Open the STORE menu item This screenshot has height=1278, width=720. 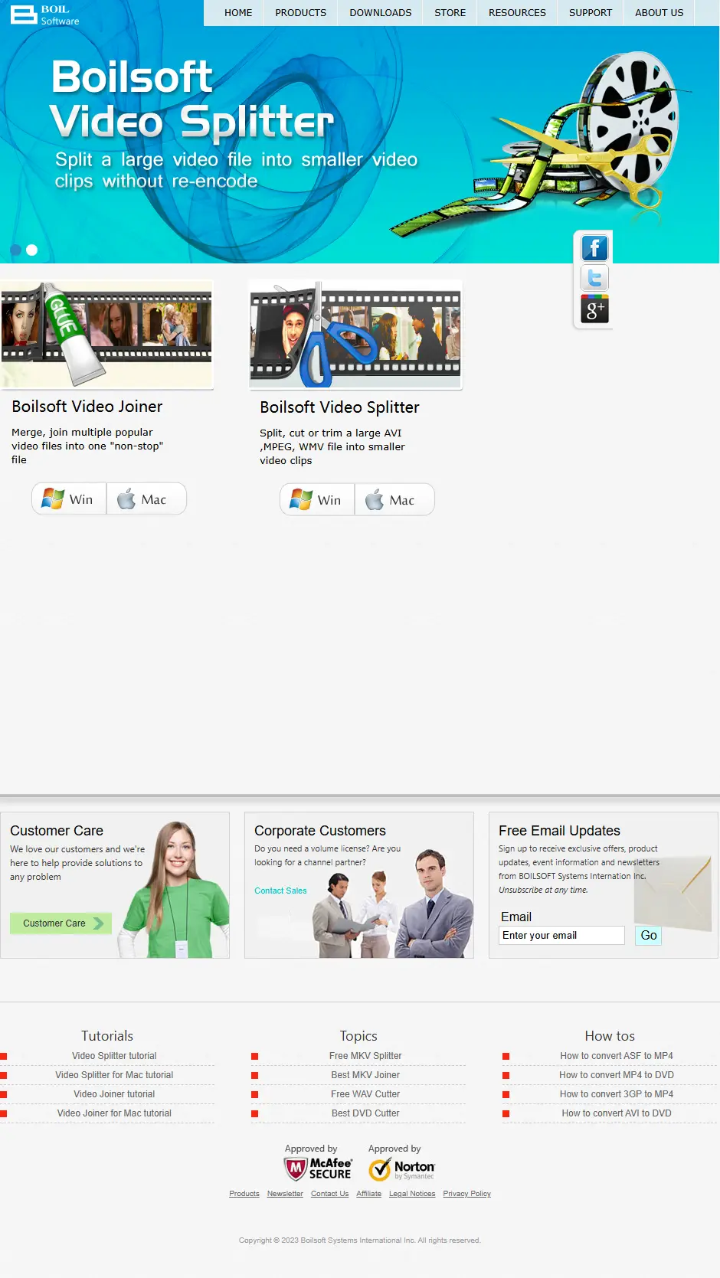(x=450, y=13)
